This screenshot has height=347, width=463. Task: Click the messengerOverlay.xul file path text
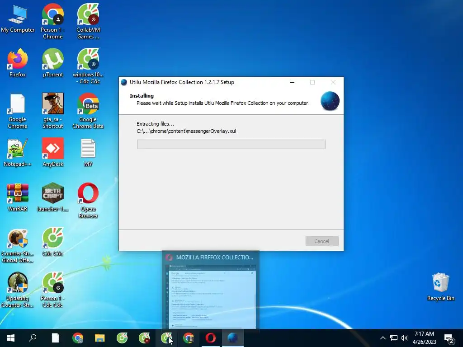coord(186,131)
